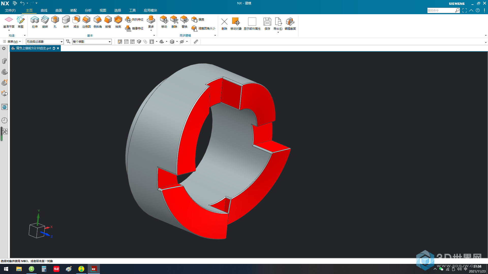The image size is (488, 274).
Task: Click the 偏置 (Offset Region) tool
Action: pyautogui.click(x=198, y=20)
